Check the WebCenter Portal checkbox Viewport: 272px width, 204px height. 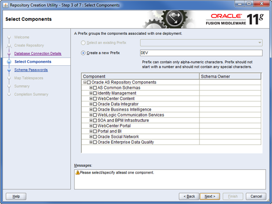coord(95,126)
